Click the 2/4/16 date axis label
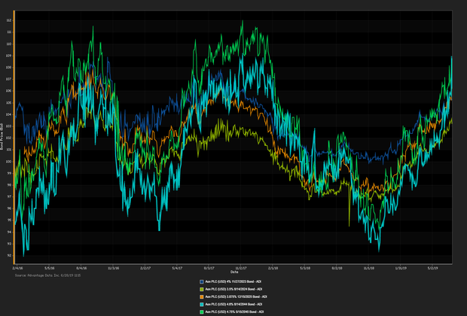Viewport: 467px width, 316px height. 17,268
